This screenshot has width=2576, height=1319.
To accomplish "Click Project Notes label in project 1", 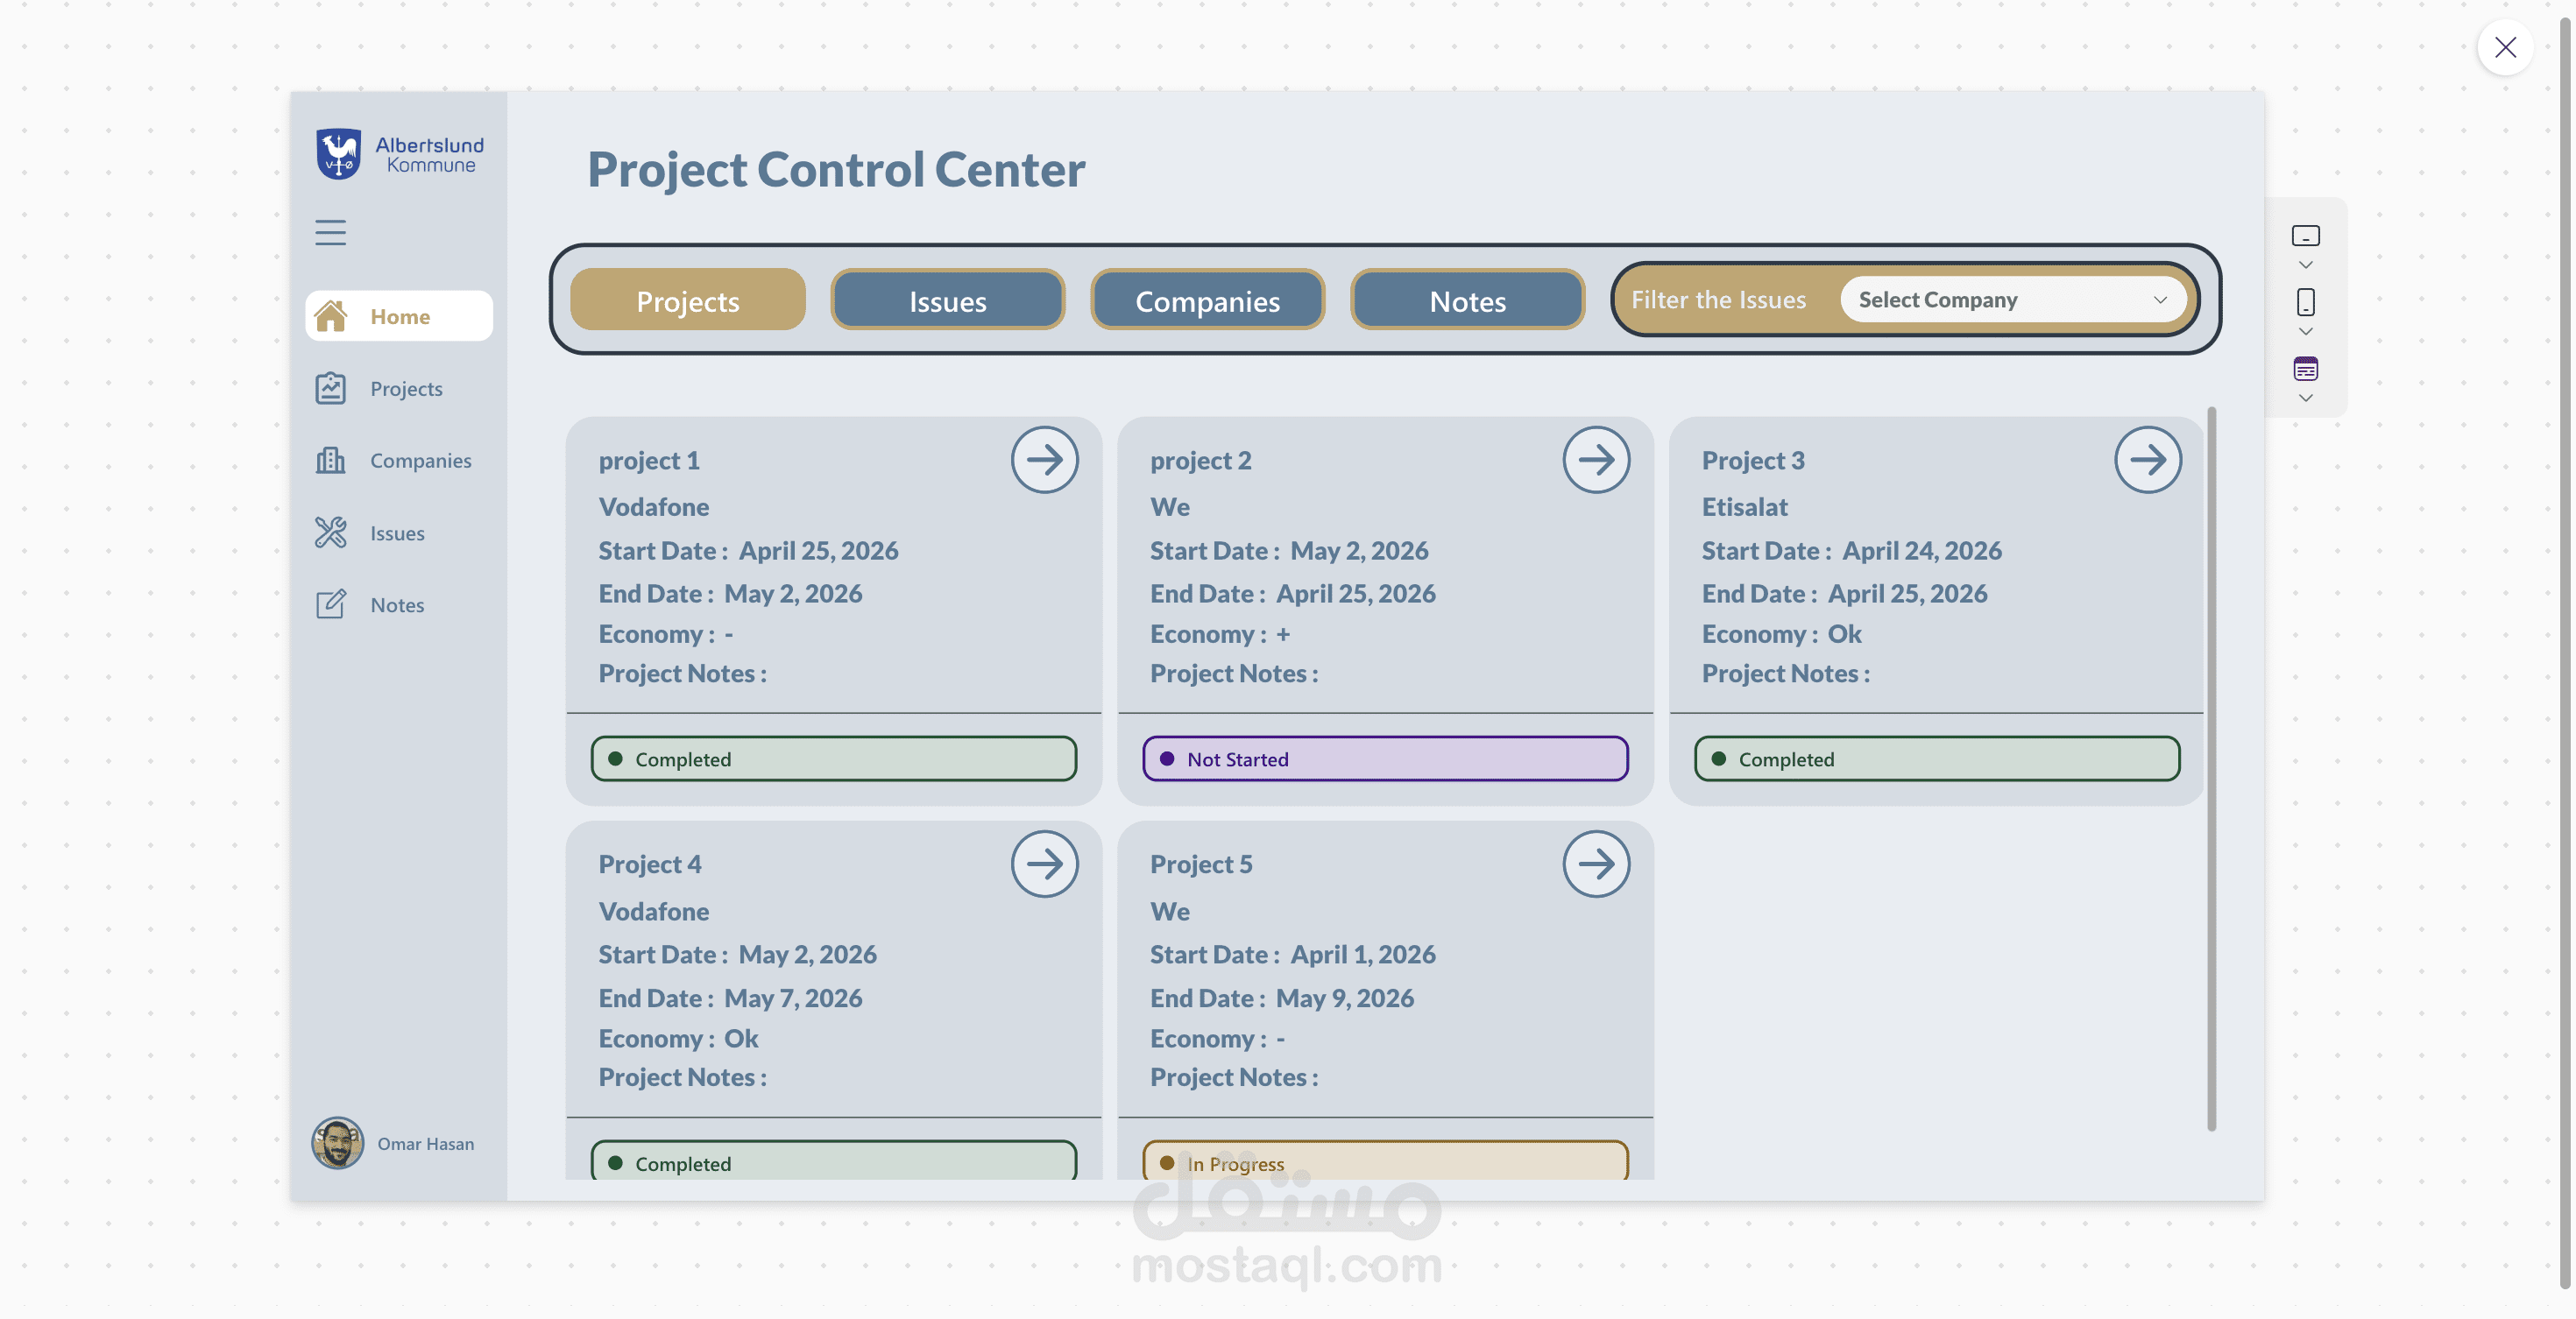I will click(683, 674).
